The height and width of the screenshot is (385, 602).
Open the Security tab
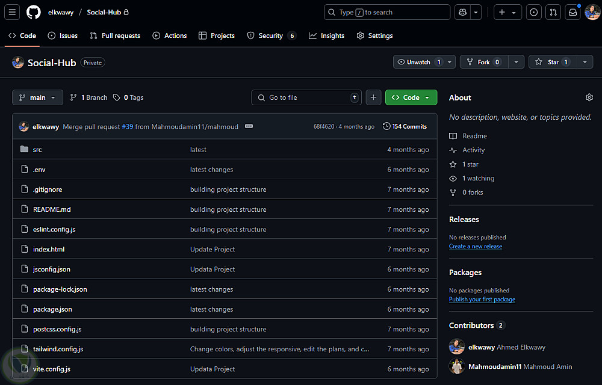272,35
